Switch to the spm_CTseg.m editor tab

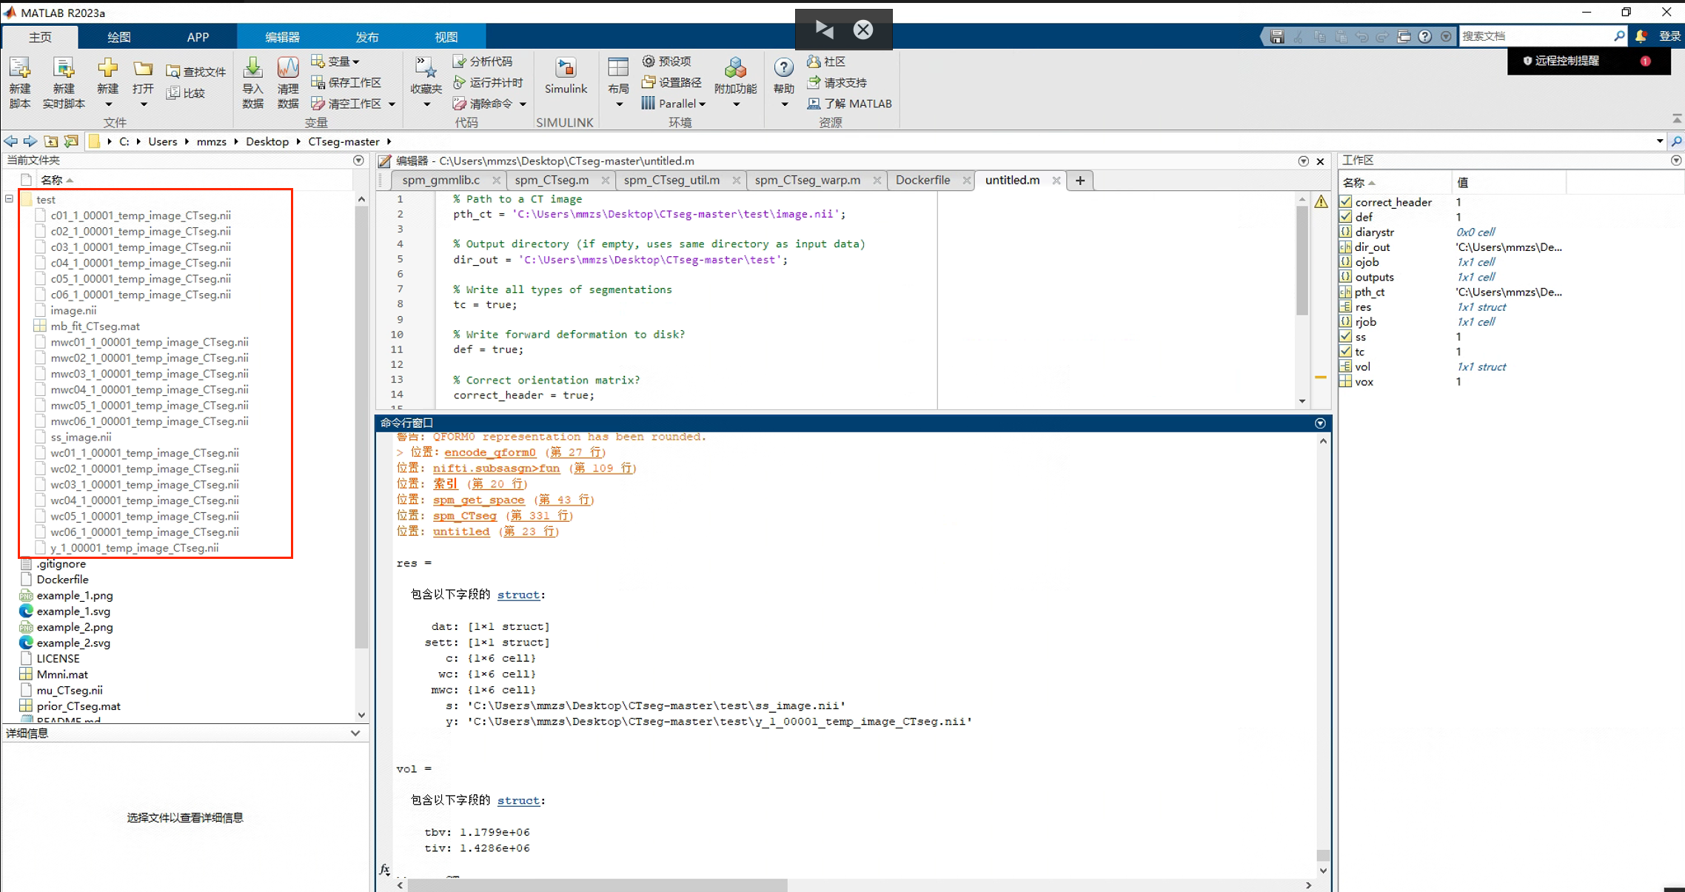[x=552, y=180]
